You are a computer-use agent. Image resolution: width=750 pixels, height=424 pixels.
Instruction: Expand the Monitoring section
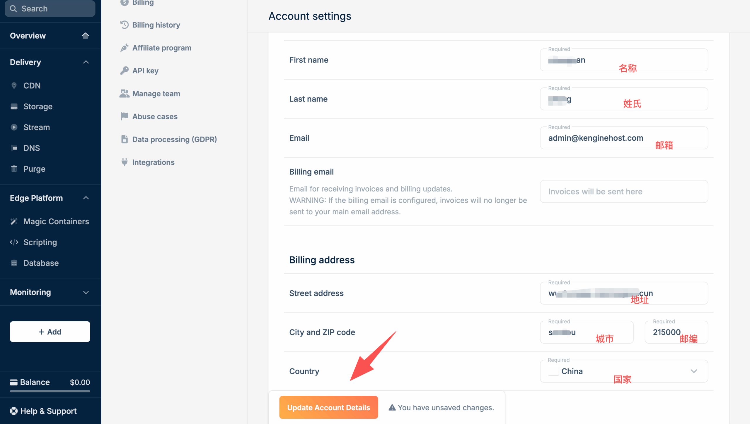(86, 292)
